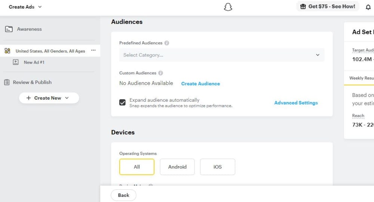
Task: Click the Snapchat ghost logo
Action: [x=228, y=7]
